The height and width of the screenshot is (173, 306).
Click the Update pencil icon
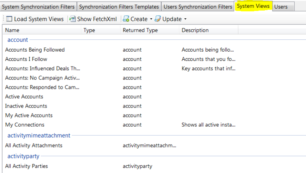coord(157,19)
